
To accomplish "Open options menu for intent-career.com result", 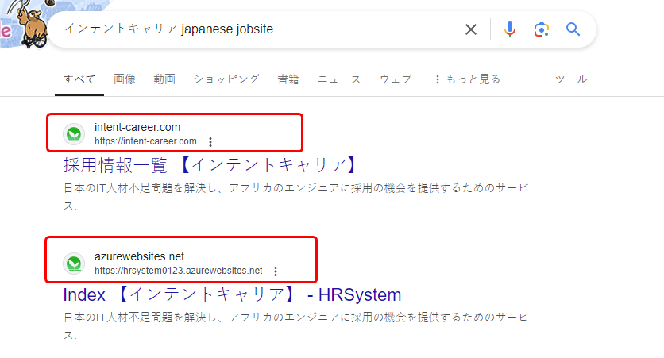I will pos(210,142).
